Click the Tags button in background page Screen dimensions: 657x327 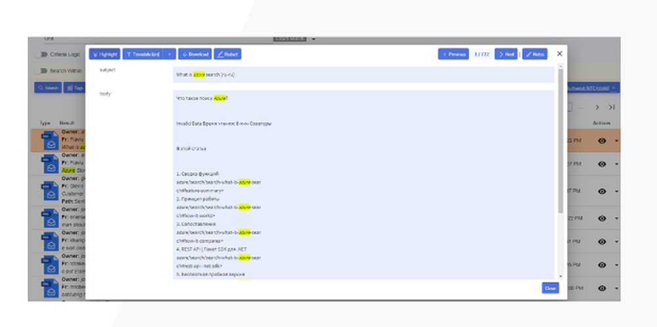coord(74,88)
